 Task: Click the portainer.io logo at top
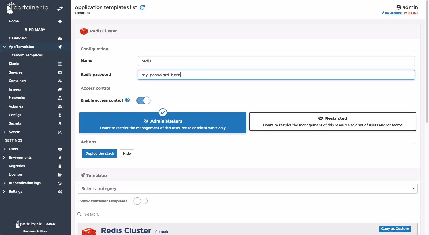tap(28, 8)
